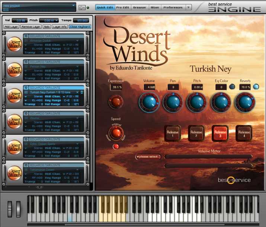The image size is (266, 227).
Task: Activate Release 1 button
Action: point(173,133)
